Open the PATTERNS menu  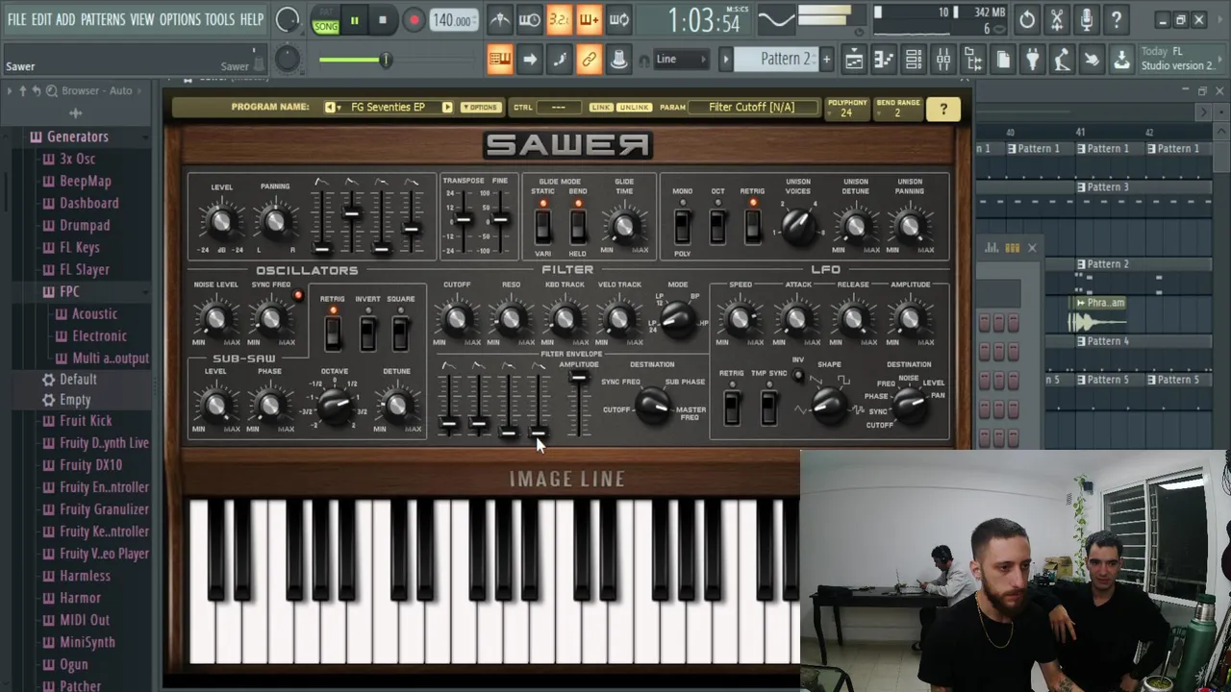(x=103, y=19)
